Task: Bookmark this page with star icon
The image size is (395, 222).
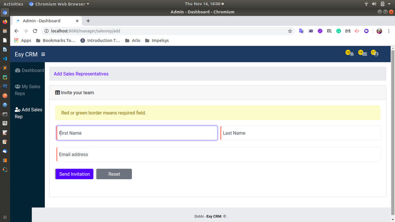Action: pyautogui.click(x=290, y=31)
